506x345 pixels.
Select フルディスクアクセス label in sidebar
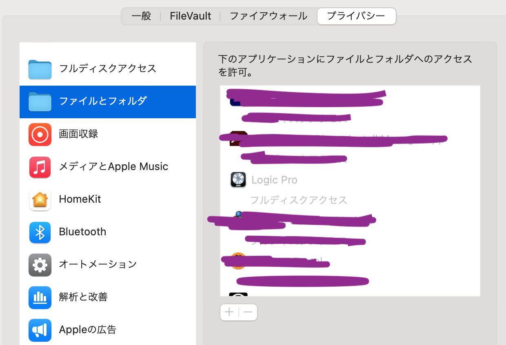[x=108, y=68]
